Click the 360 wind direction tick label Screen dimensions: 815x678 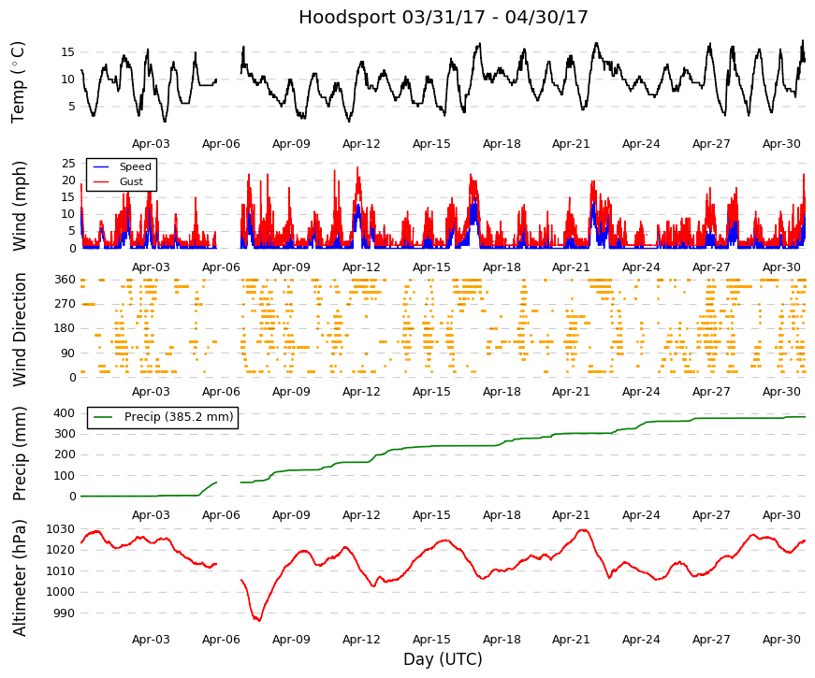click(65, 280)
